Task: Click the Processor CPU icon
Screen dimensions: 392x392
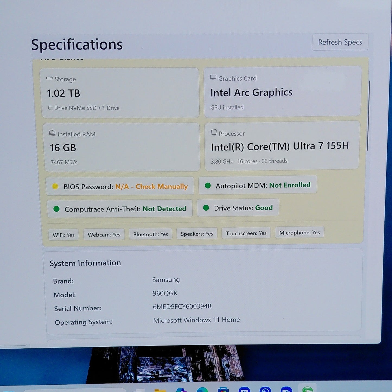Action: 214,132
